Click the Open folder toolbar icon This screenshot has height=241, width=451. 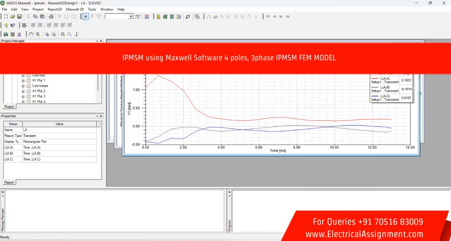[x=13, y=17]
